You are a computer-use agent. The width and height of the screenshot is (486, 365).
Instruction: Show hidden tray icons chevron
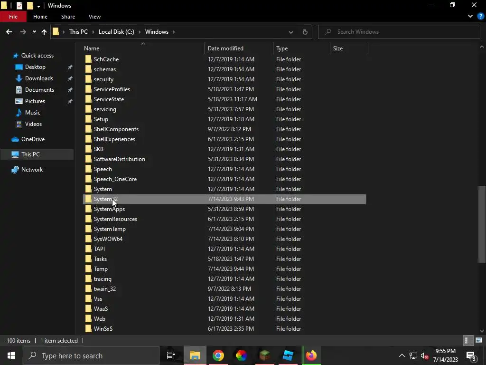tap(402, 355)
